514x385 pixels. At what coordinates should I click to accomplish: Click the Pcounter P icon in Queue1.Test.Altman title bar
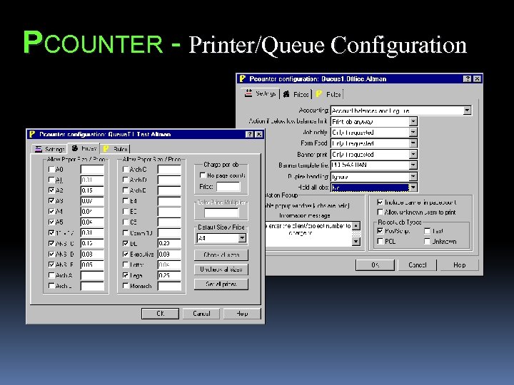32,134
